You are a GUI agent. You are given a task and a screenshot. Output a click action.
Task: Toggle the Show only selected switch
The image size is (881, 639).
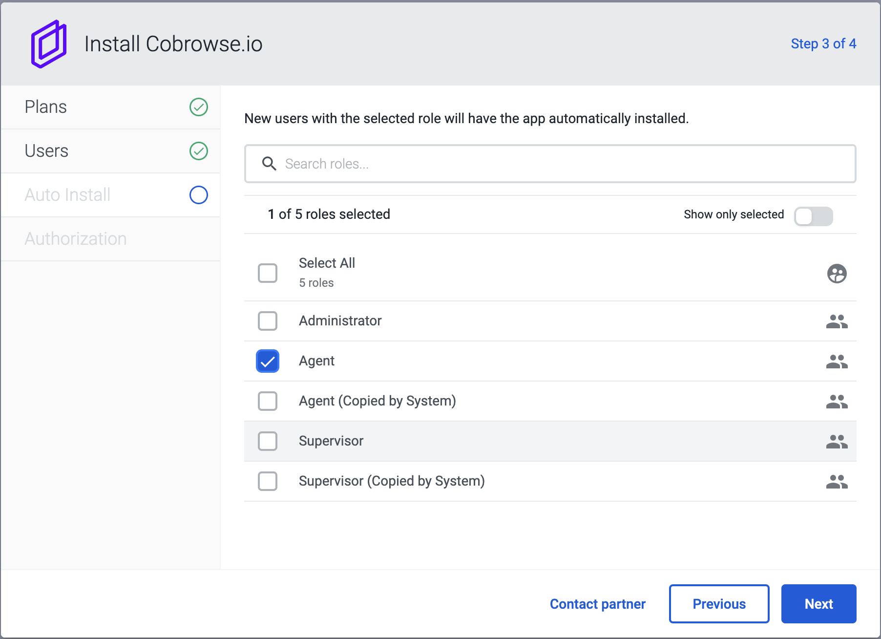point(813,216)
